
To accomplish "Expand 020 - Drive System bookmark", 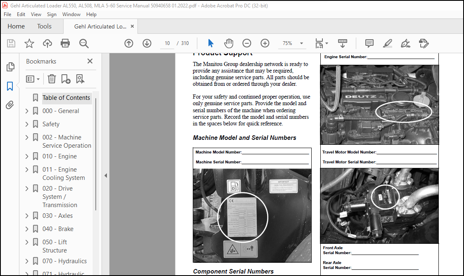I will coord(27,189).
